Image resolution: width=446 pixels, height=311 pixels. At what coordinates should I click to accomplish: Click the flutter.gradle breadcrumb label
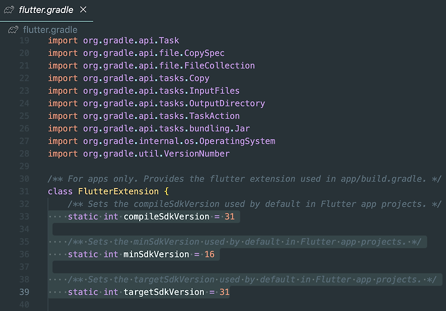(50, 30)
